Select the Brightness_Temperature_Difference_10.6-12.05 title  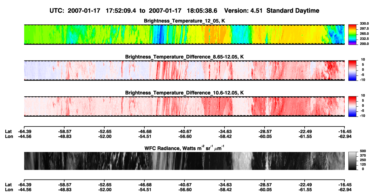click(x=184, y=93)
